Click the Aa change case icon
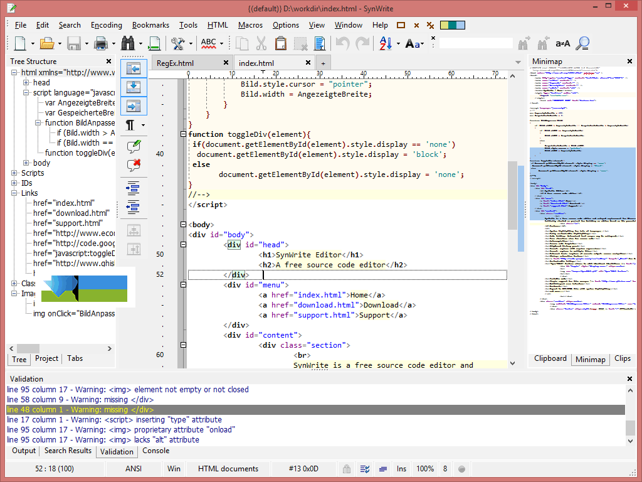Viewport: 642px width, 482px height. (413, 43)
